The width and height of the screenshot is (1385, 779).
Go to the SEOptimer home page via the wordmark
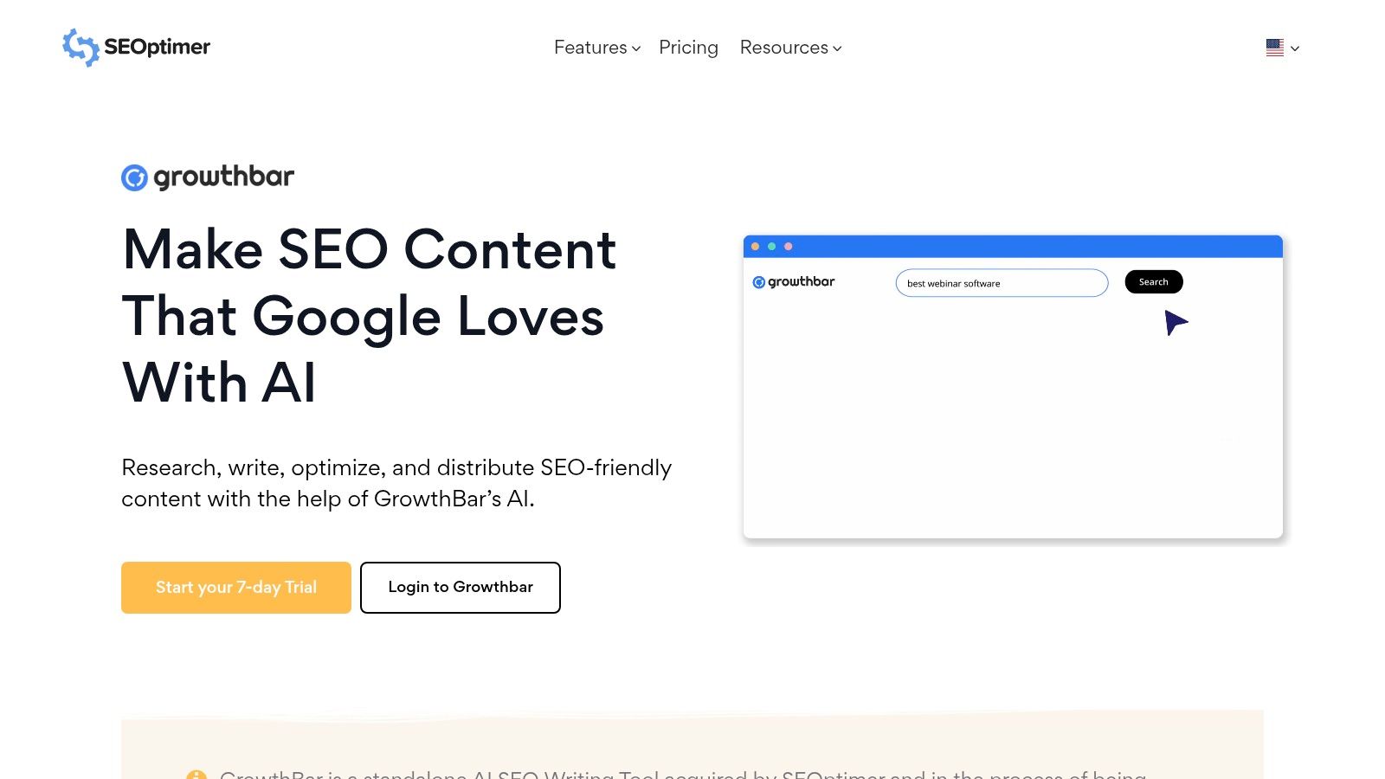pos(157,47)
